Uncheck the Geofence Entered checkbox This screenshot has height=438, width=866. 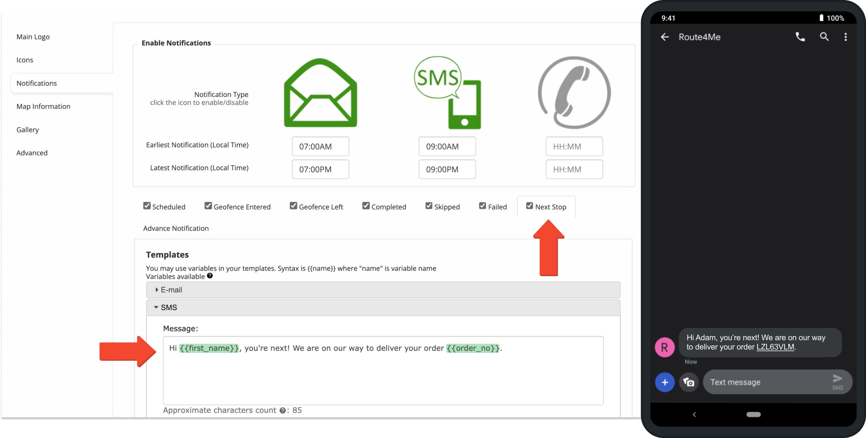tap(208, 206)
